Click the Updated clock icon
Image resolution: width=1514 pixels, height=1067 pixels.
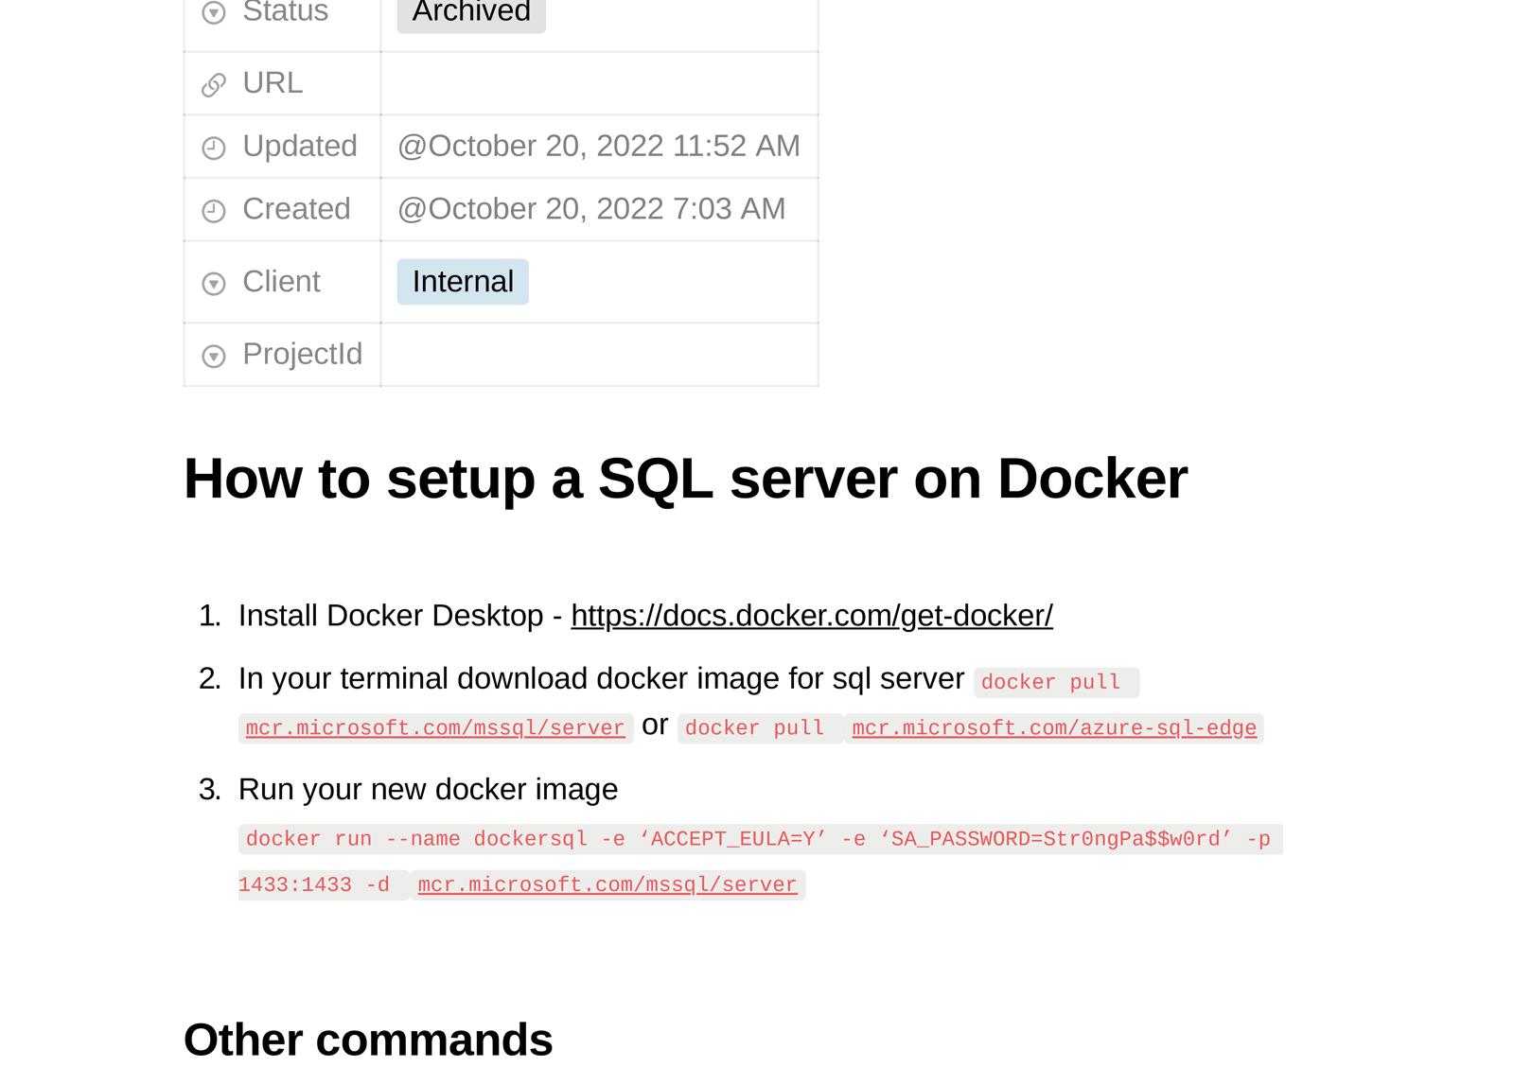tap(214, 148)
